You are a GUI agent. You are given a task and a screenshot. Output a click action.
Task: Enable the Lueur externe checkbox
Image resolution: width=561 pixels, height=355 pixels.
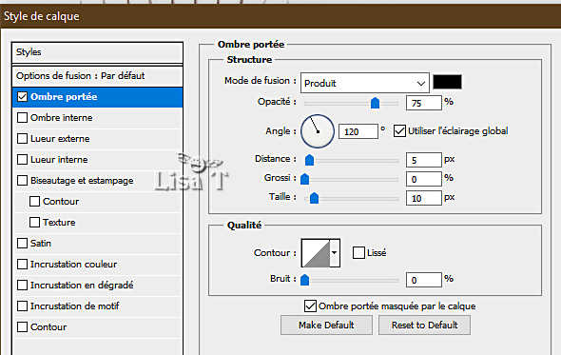tap(22, 139)
